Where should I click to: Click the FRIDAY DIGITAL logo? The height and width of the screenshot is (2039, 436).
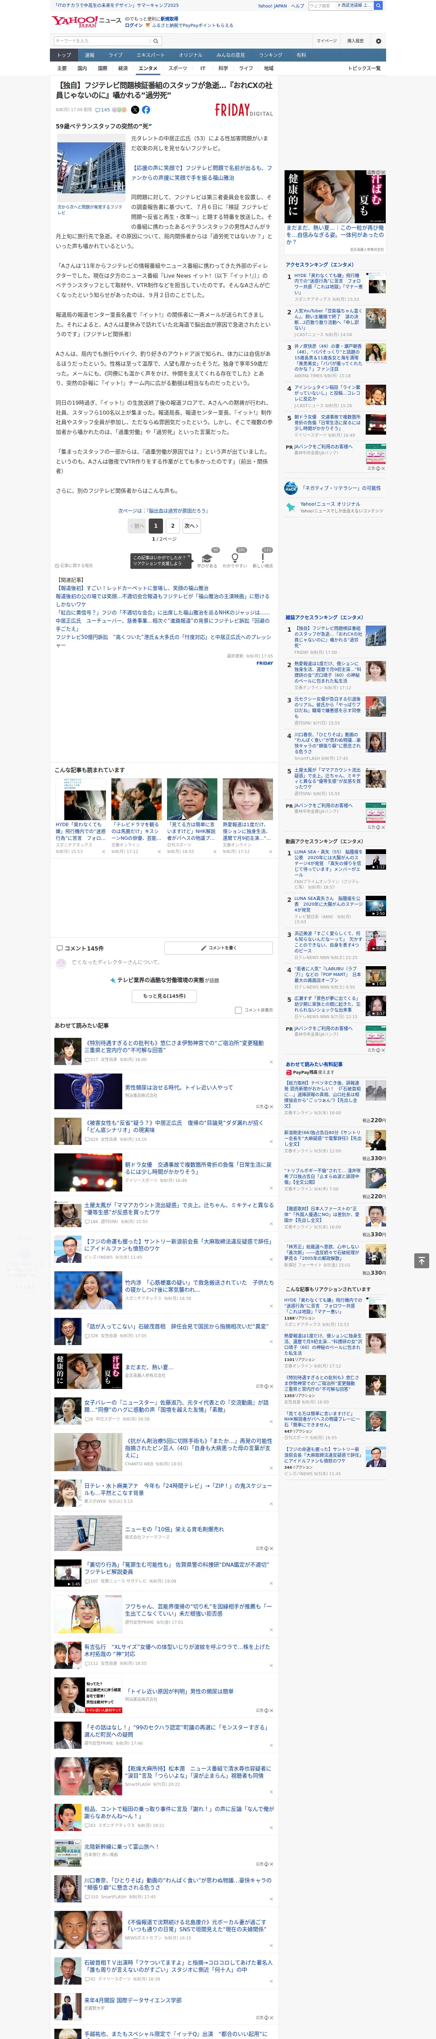point(244,110)
